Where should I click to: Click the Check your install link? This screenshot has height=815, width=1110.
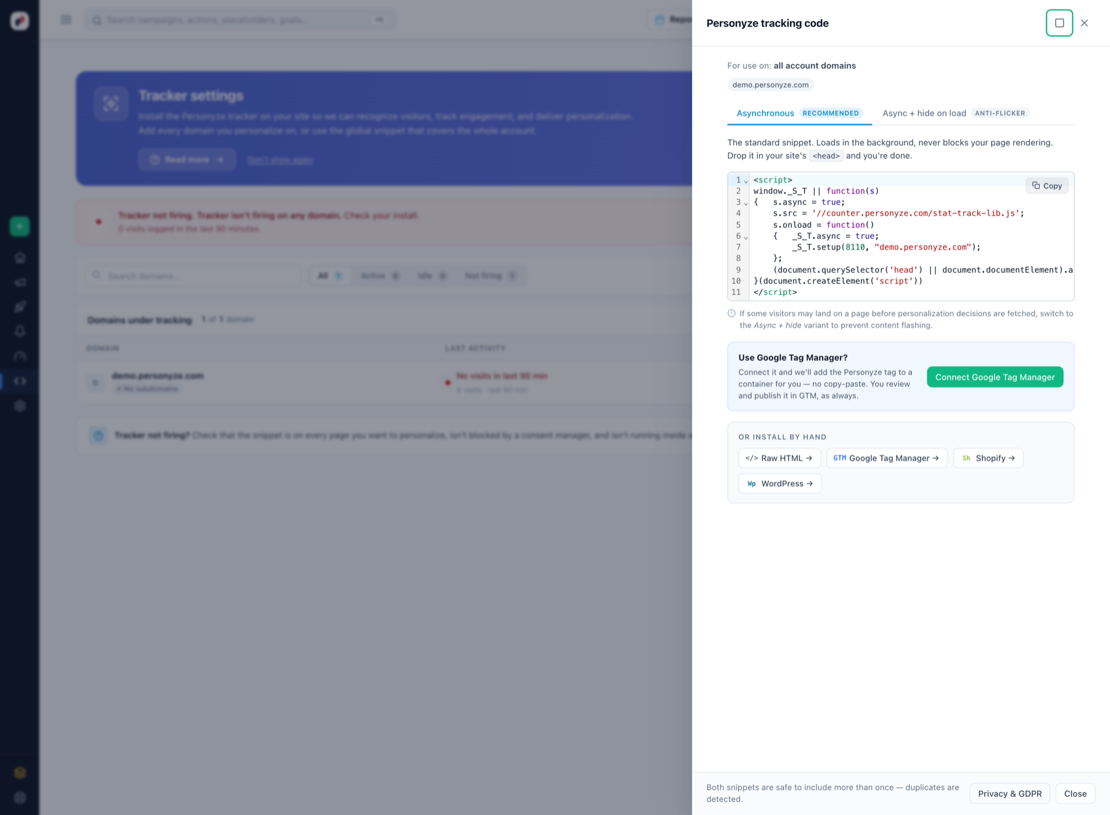click(381, 216)
